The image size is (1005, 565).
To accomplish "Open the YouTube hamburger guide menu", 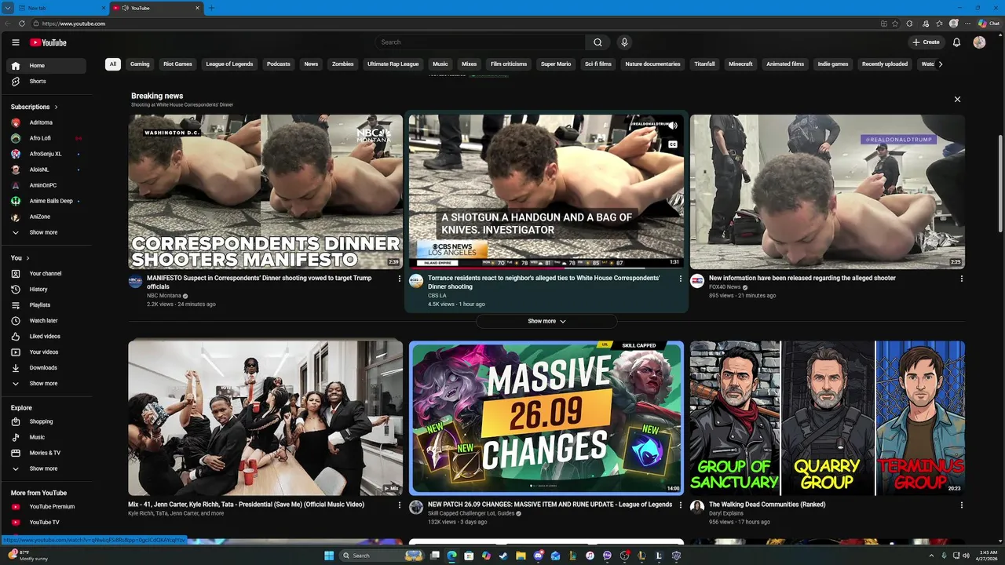I will (x=16, y=42).
